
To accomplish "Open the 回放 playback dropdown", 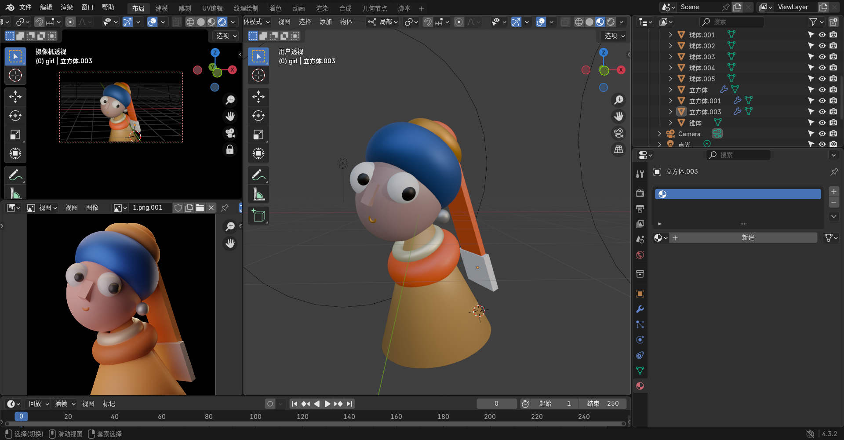I will [39, 404].
